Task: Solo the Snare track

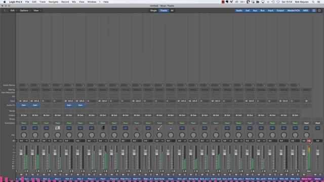Action: click(x=173, y=174)
